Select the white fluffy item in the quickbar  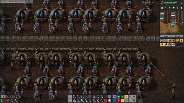[109, 100]
